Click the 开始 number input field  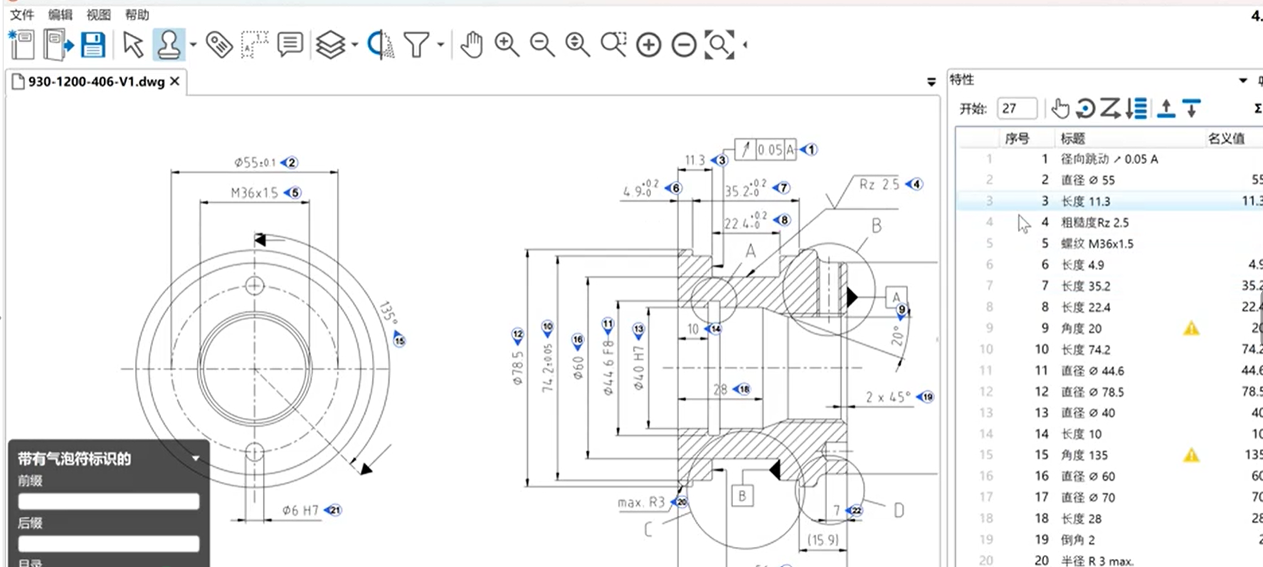pyautogui.click(x=1016, y=108)
